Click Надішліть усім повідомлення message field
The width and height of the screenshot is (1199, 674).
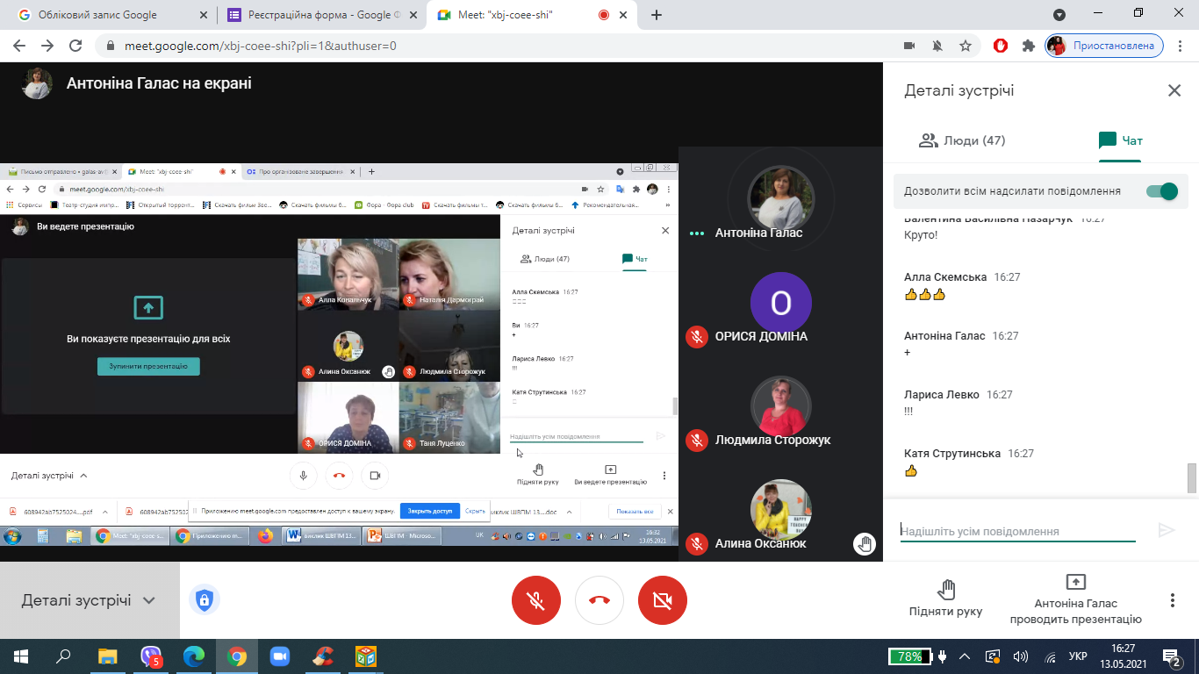1018,531
